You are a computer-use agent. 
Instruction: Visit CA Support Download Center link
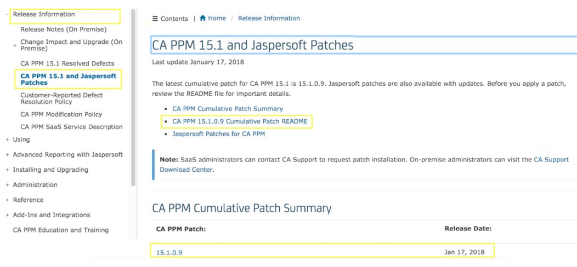pos(364,165)
